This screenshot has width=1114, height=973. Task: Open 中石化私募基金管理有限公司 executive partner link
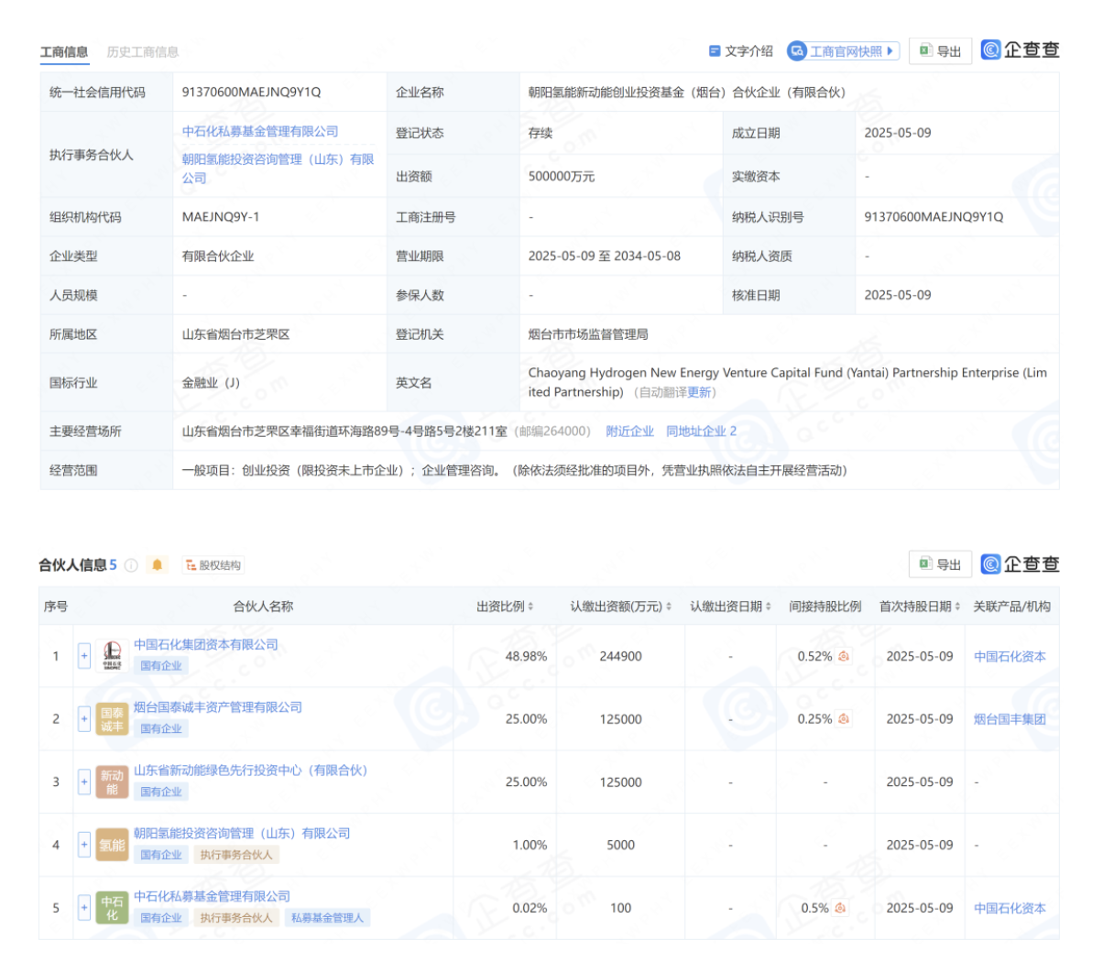click(x=260, y=132)
